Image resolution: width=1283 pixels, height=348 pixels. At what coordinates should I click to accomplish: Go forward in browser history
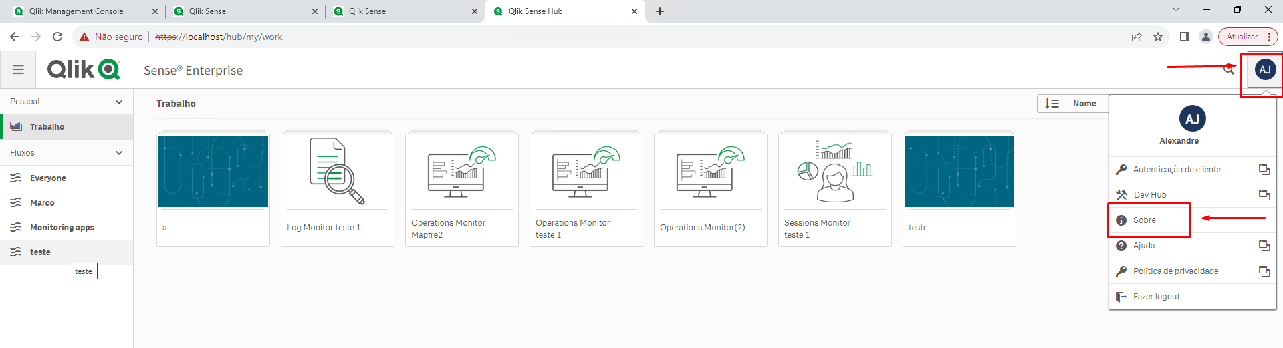click(36, 37)
